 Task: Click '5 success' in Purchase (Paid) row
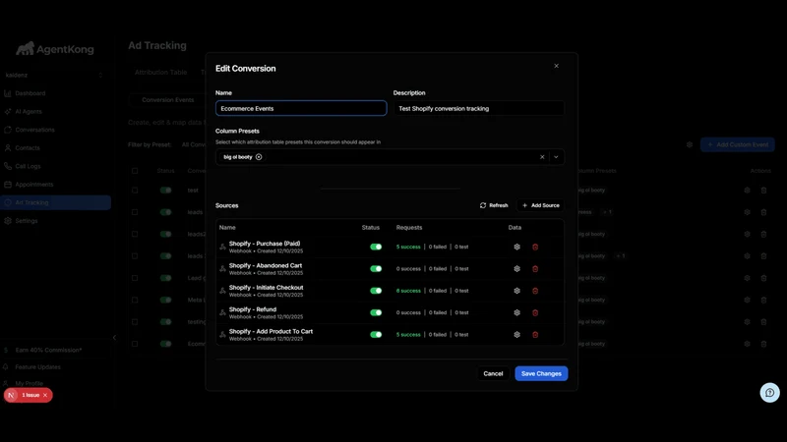[408, 247]
